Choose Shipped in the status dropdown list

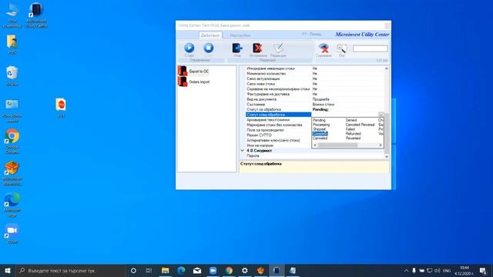coord(320,129)
